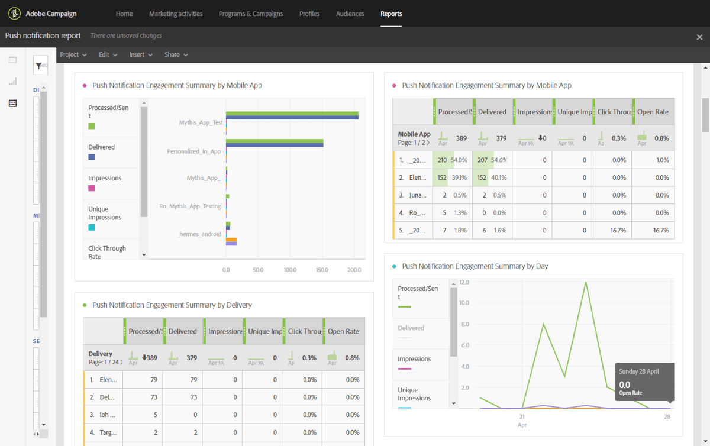
Task: Open the Visualizations bar-chart icon in left rail
Action: [12, 82]
